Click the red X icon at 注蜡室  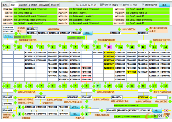[x=166, y=110]
